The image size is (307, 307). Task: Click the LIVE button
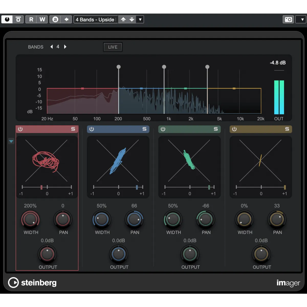tap(113, 47)
